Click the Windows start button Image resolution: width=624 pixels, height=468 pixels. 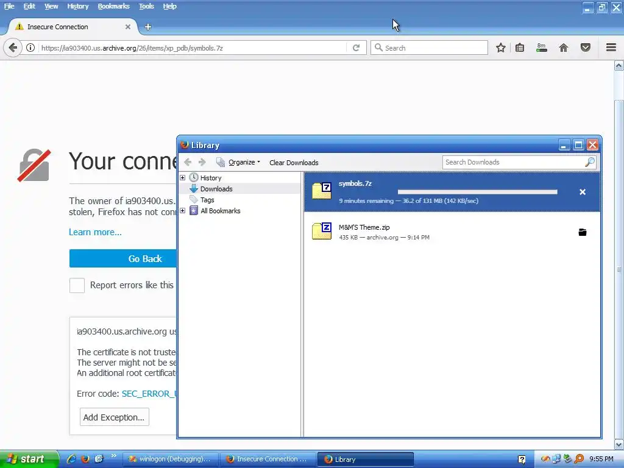coord(28,459)
